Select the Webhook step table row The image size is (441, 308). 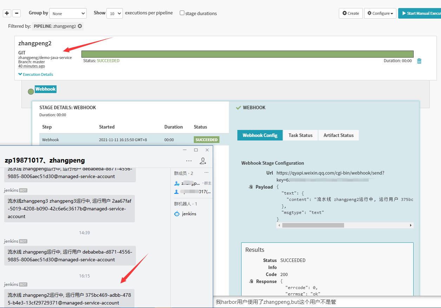(x=134, y=139)
